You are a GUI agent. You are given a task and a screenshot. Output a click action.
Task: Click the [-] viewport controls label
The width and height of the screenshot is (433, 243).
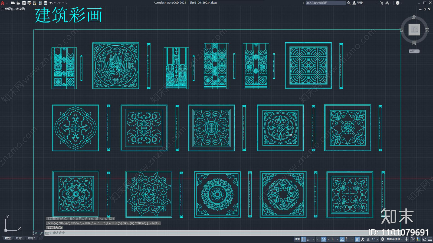(2, 9)
